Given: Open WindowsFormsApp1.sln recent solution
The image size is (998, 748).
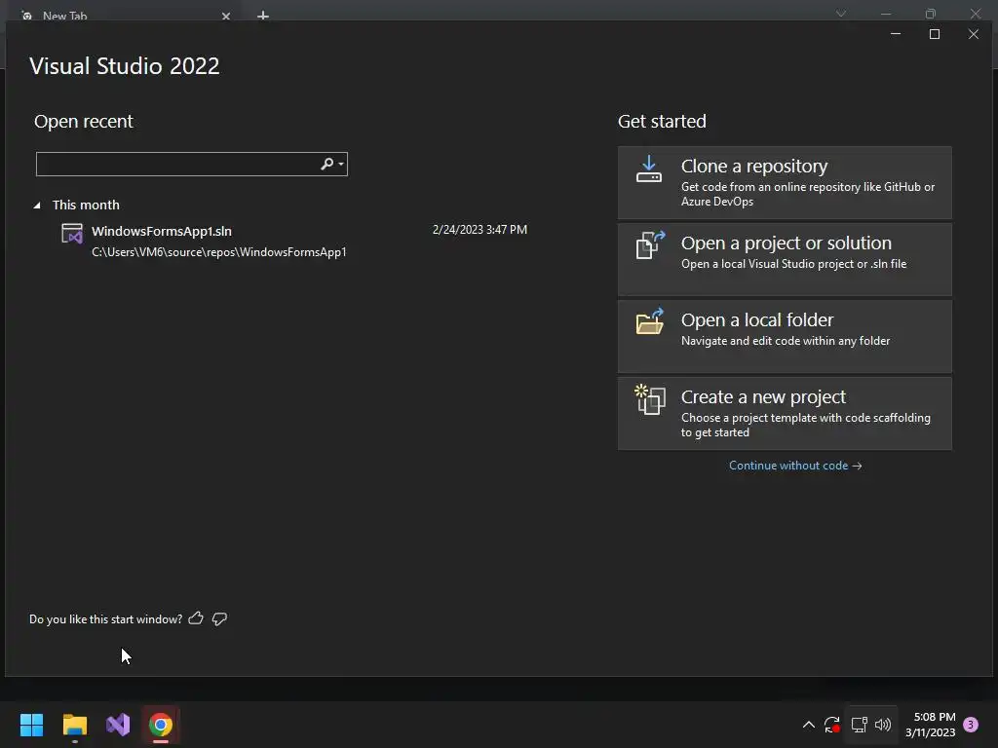Looking at the screenshot, I should pyautogui.click(x=294, y=241).
